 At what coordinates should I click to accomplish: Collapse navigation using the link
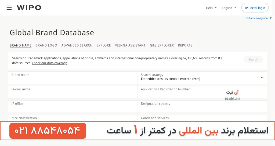257,18
